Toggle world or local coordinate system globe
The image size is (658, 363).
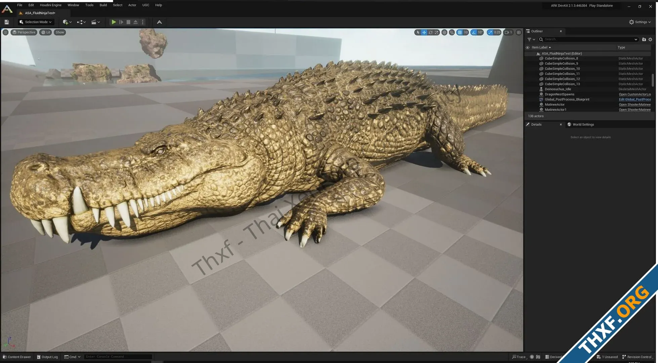coord(444,32)
